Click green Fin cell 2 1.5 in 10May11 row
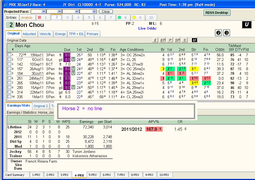 point(206,83)
